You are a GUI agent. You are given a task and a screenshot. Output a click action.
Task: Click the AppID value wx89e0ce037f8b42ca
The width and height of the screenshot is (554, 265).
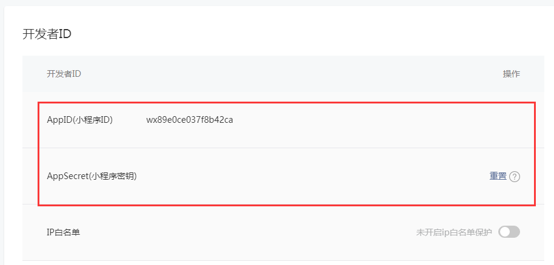[x=190, y=120]
